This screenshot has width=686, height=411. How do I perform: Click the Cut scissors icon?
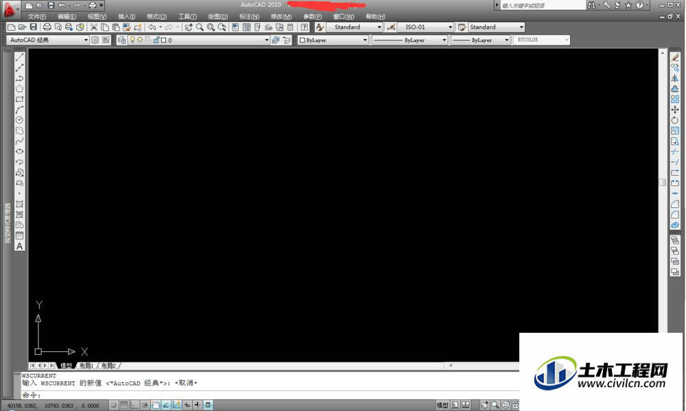coord(93,27)
